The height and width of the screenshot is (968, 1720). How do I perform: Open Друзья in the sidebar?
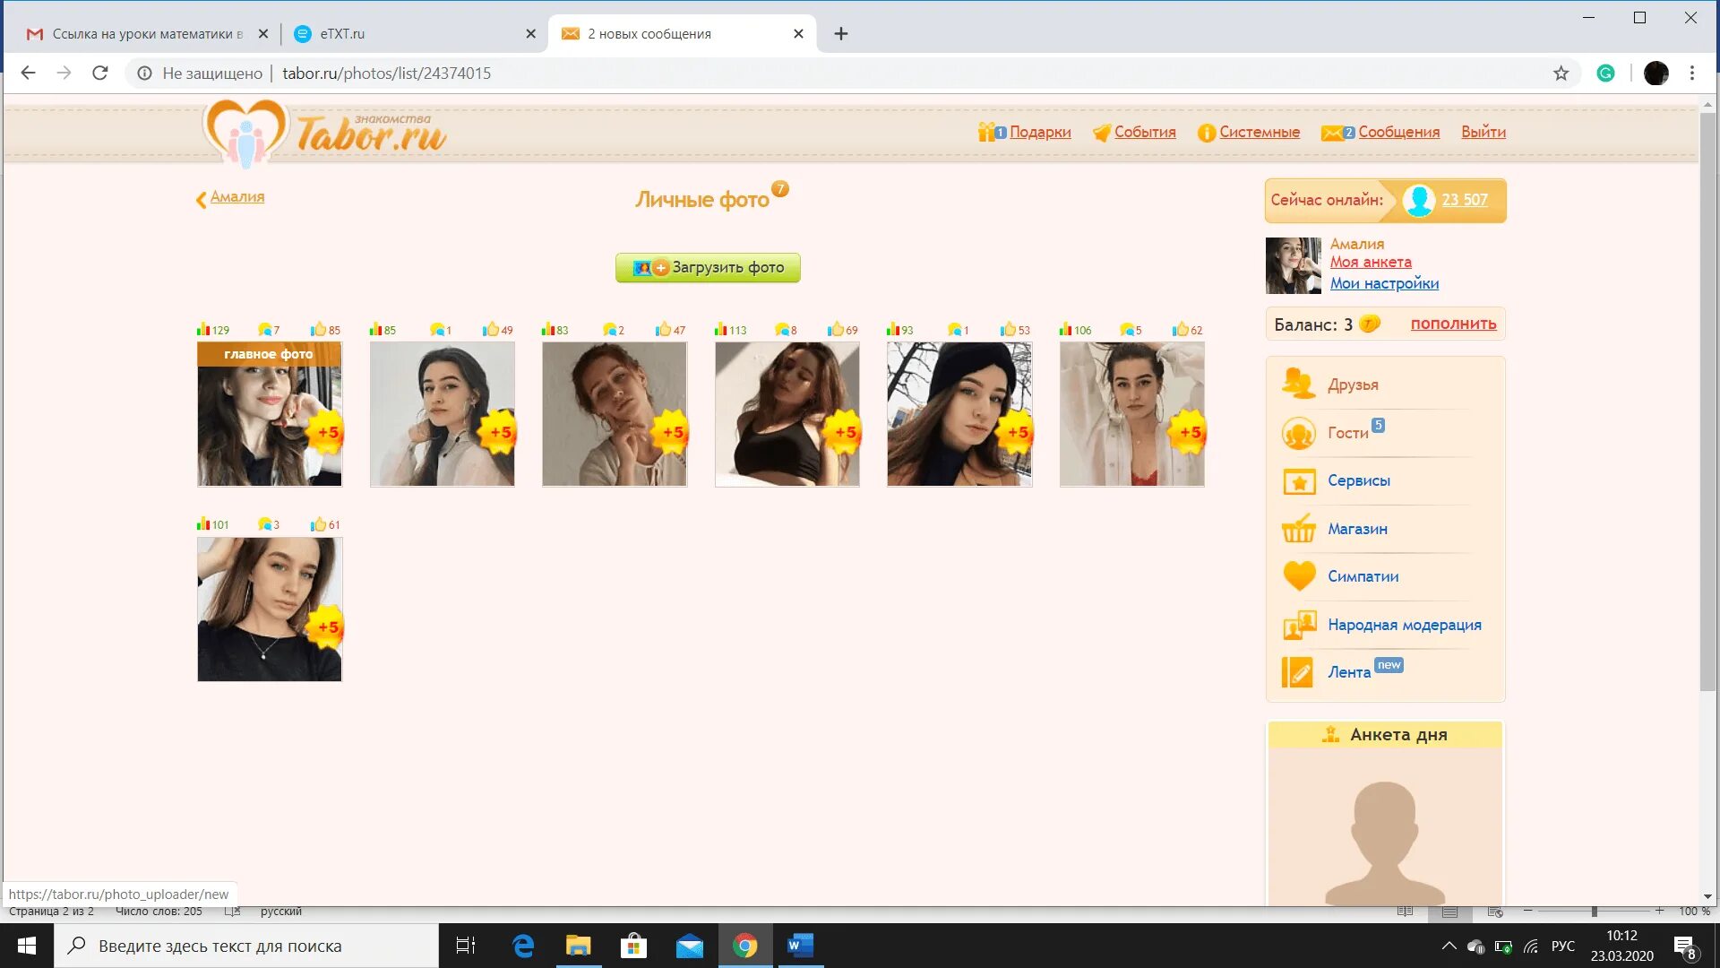[x=1353, y=385]
